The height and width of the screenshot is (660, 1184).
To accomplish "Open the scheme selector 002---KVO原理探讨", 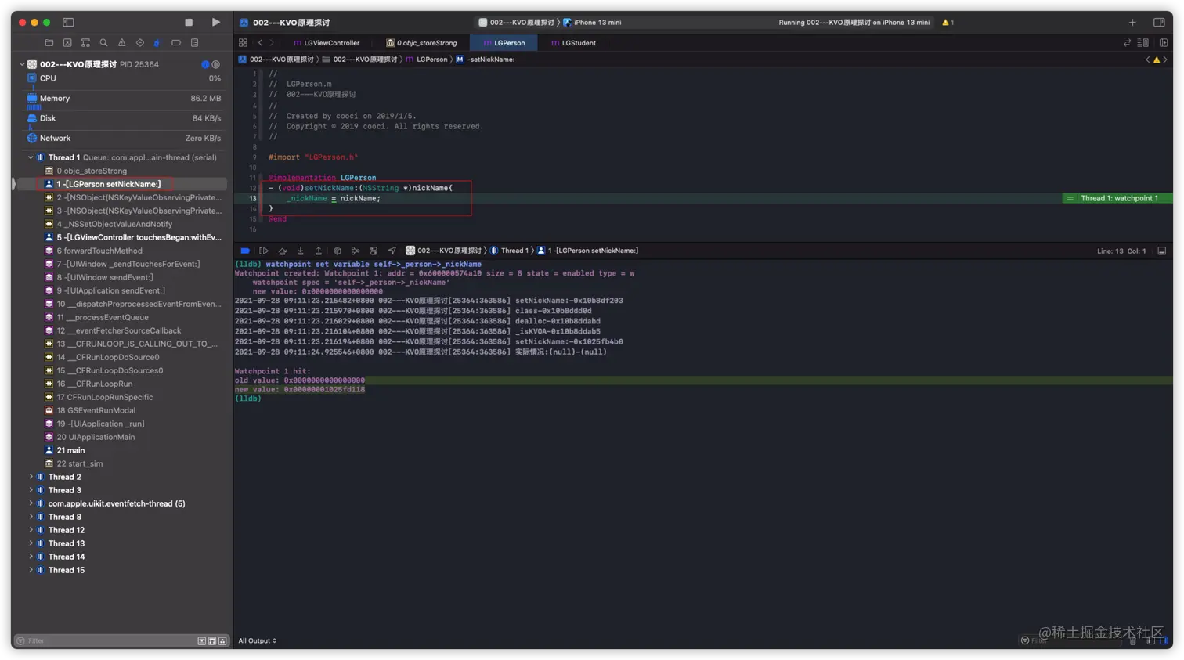I will point(516,23).
